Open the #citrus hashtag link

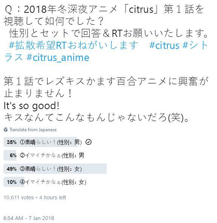(164, 46)
